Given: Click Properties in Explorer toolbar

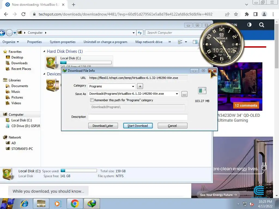Looking at the screenshot, I should 34,42.
